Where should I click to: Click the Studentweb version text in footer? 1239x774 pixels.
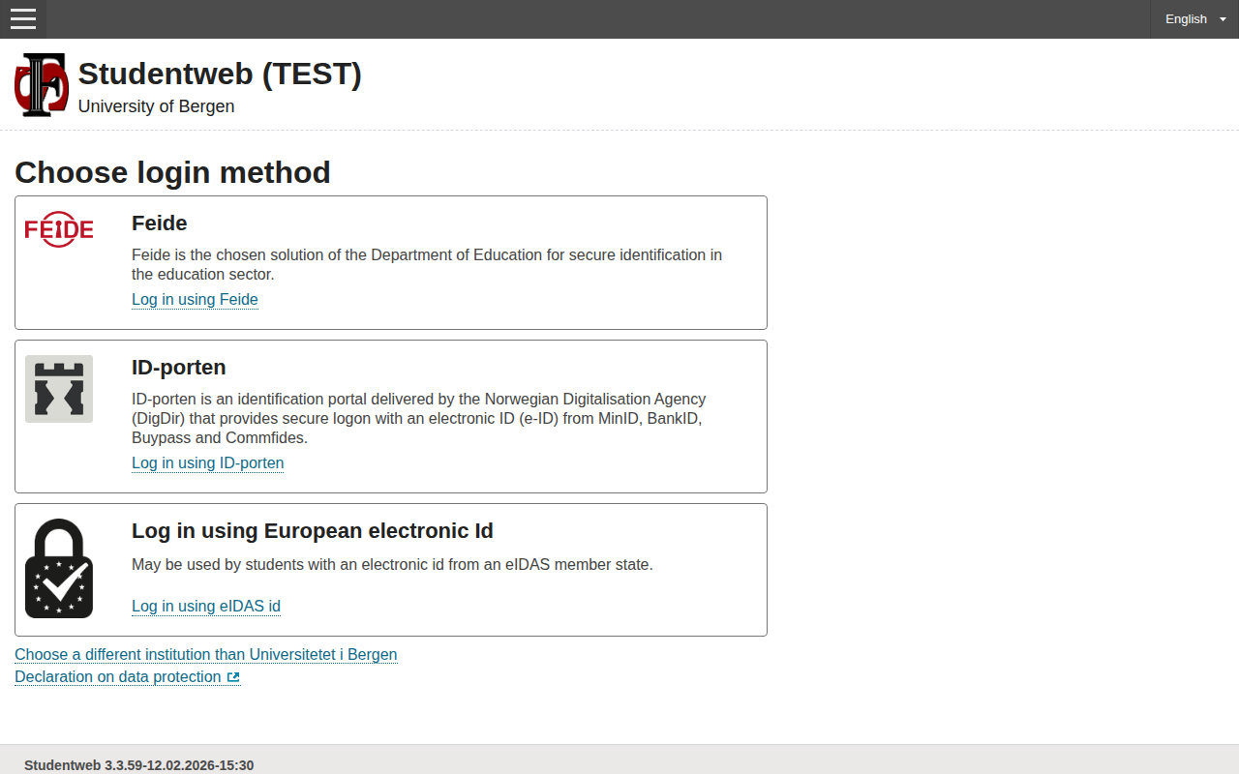pyautogui.click(x=138, y=764)
